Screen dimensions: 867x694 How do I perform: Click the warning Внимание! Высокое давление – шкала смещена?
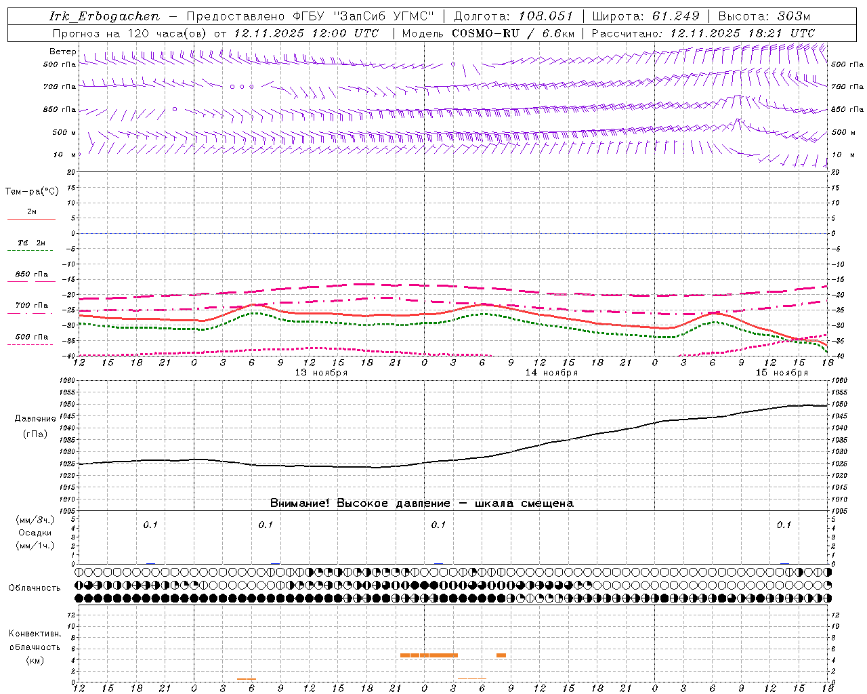tap(422, 504)
